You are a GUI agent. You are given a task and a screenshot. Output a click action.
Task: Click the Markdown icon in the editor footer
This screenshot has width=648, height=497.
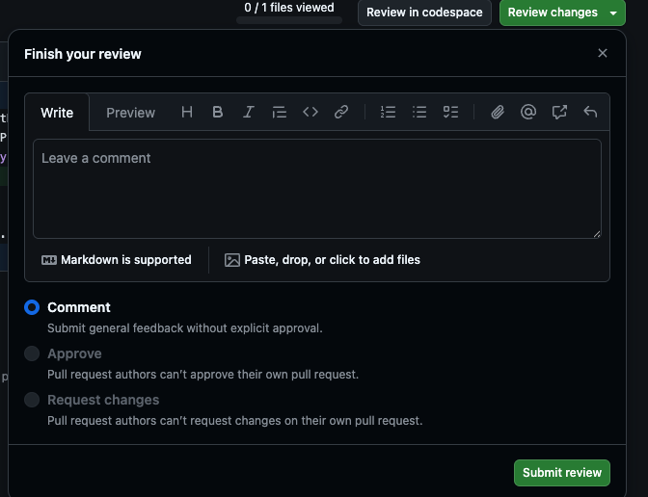click(49, 260)
